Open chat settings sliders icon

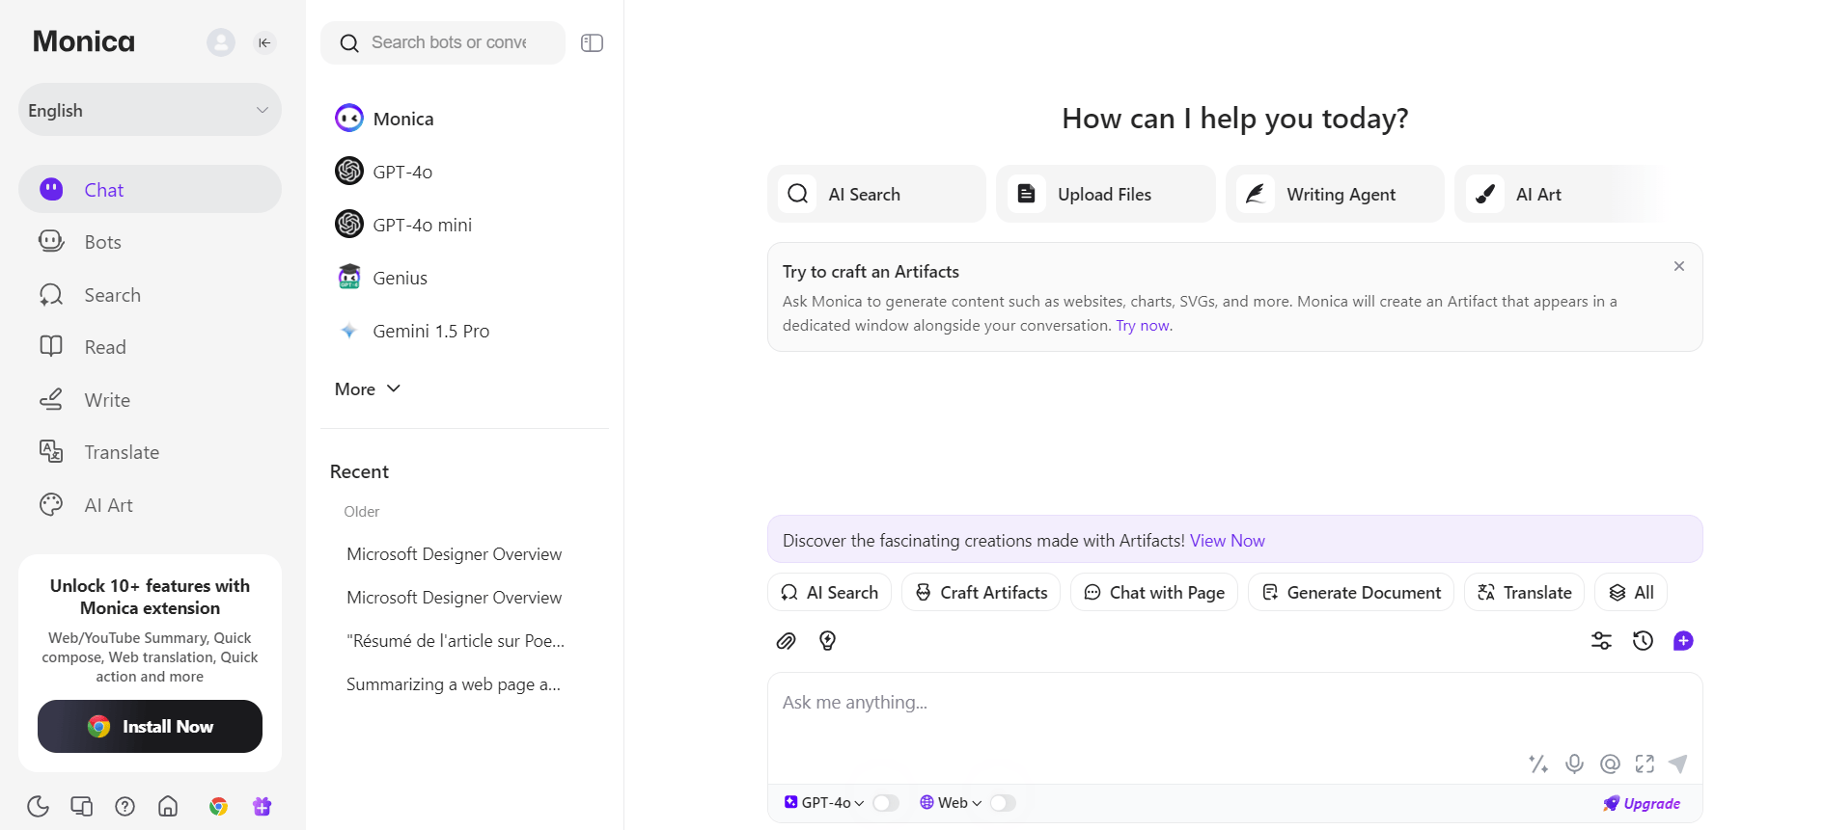pyautogui.click(x=1601, y=641)
